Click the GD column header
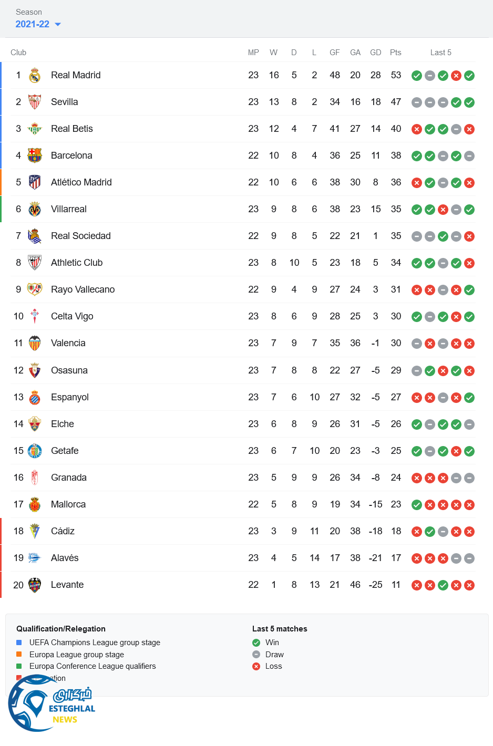493x746 pixels. 375,53
